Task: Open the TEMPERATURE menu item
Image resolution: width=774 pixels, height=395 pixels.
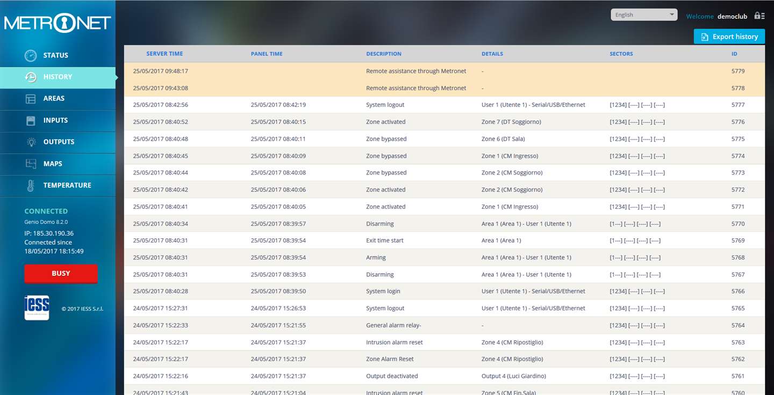Action: point(58,186)
